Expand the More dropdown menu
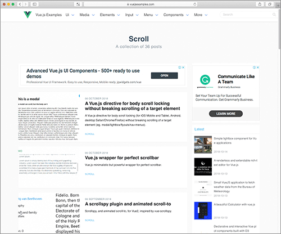The image size is (281, 234). click(201, 15)
